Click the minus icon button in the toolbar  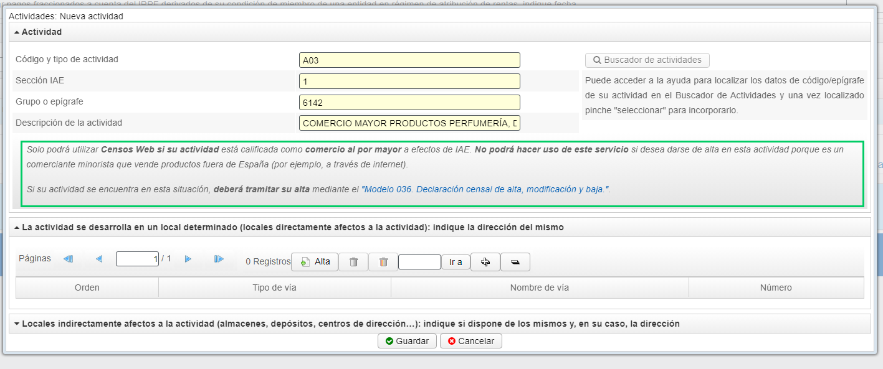(515, 262)
